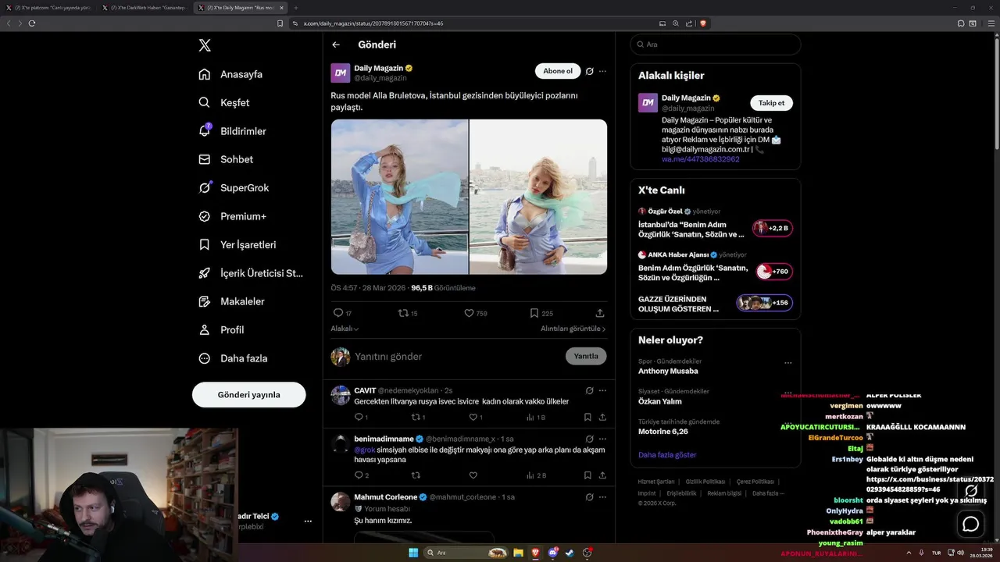This screenshot has height=562, width=1000.
Task: Like the benimadimname comment
Action: 473,475
